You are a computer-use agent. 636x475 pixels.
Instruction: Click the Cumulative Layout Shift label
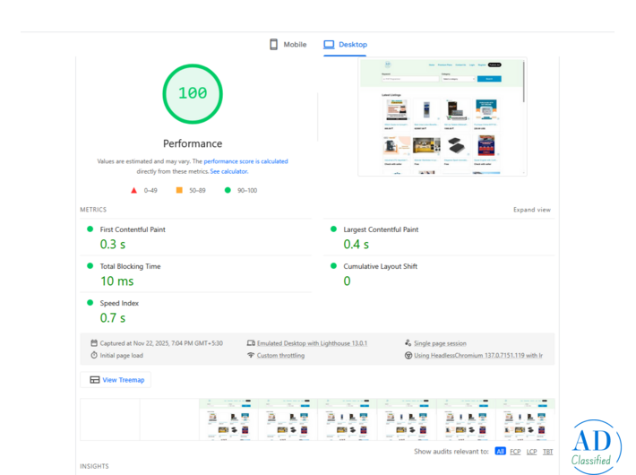(x=381, y=266)
